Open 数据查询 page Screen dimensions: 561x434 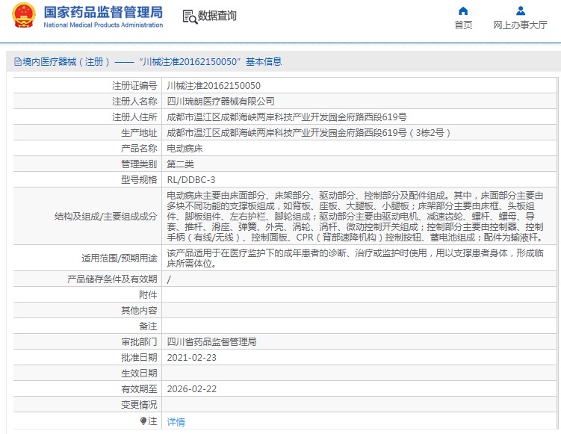pos(217,16)
